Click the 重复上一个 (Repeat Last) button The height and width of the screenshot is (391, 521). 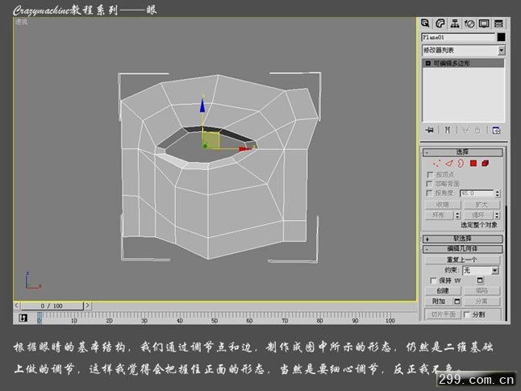click(x=462, y=260)
